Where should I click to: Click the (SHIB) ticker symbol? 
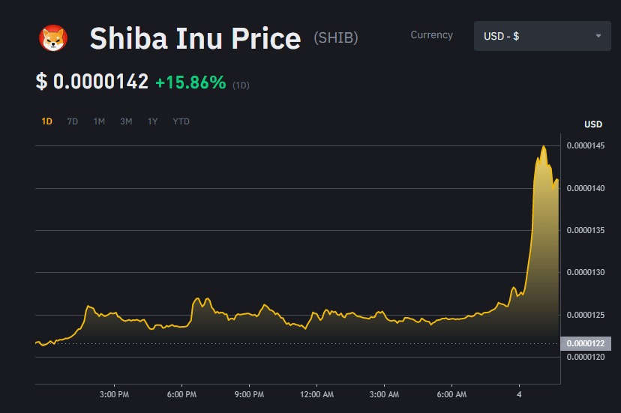[336, 38]
